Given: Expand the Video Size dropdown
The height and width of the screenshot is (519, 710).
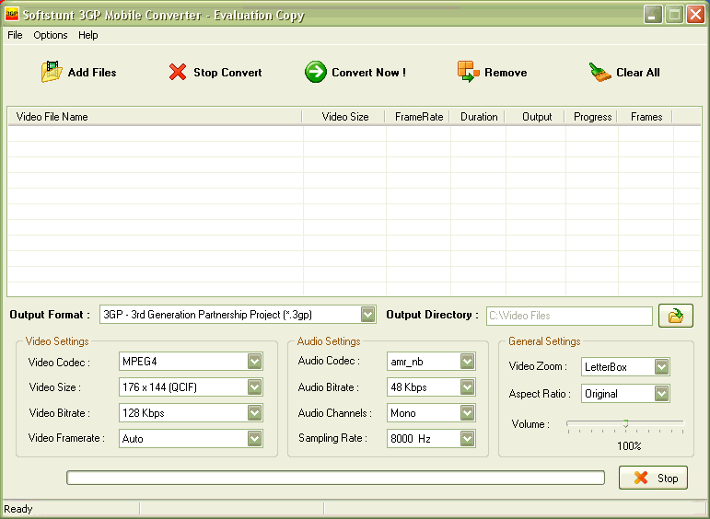Looking at the screenshot, I should pos(255,387).
